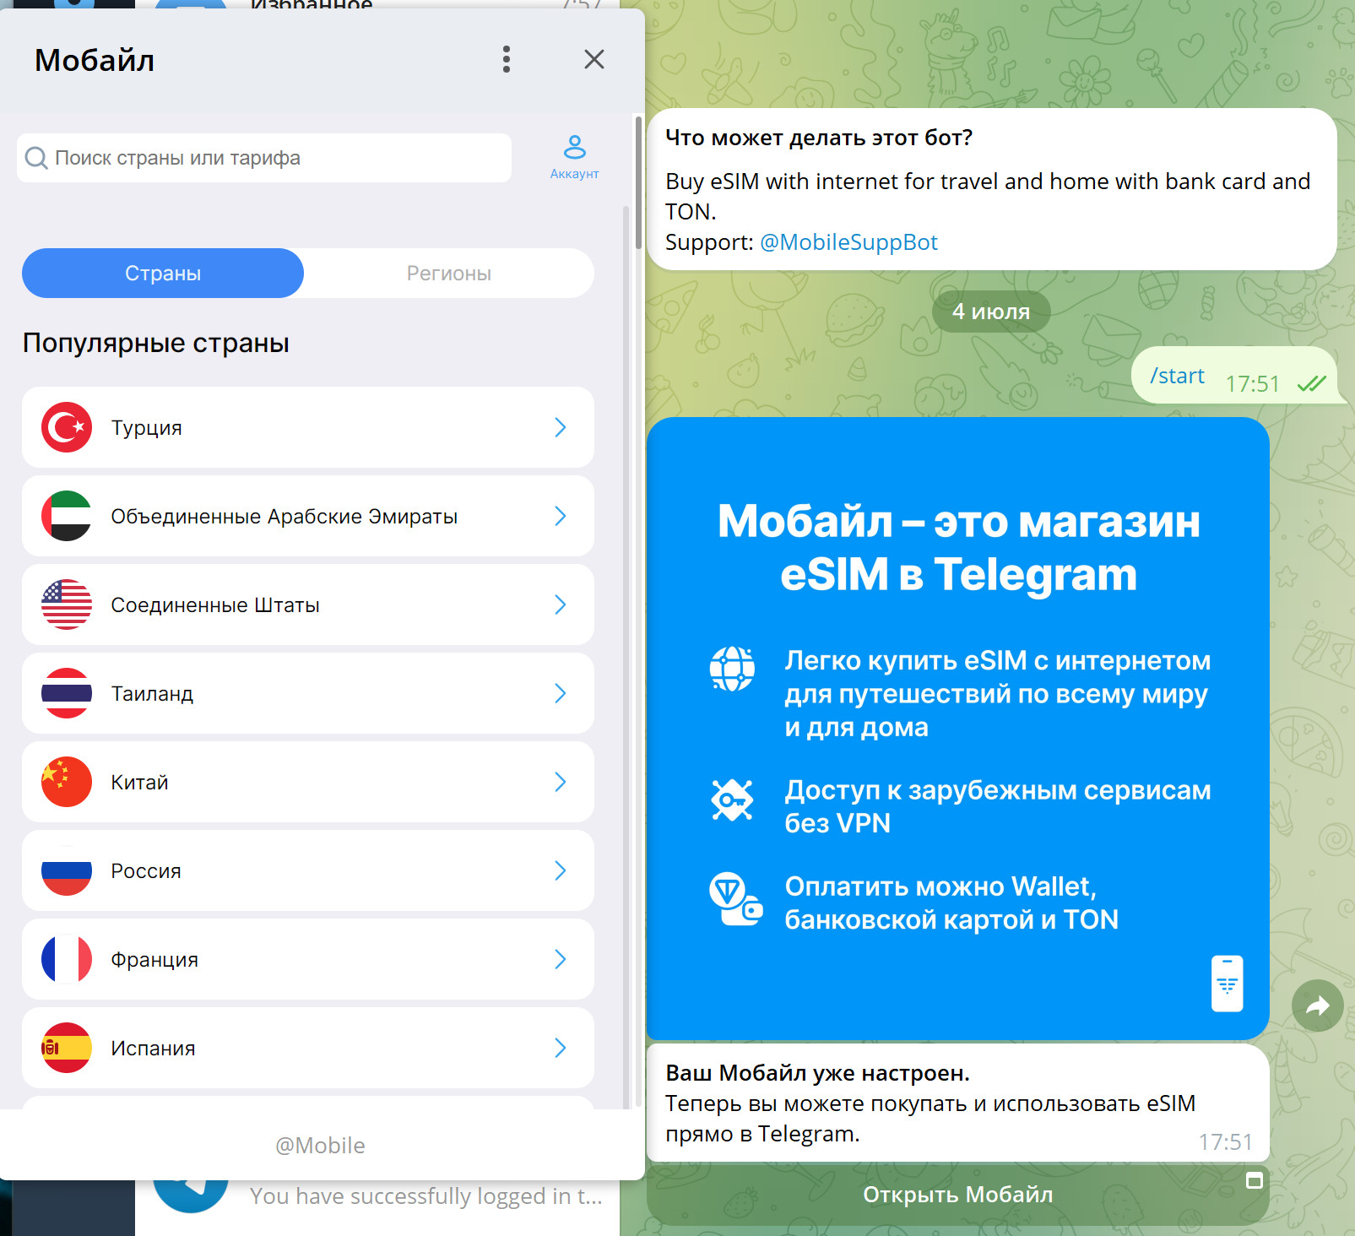Expand the Объединенные Арабские Эмираты chevron
Screen dimensions: 1355x1236
(x=560, y=516)
